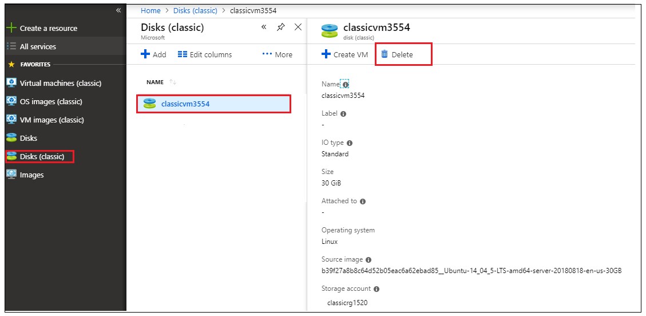Open Edit columns
This screenshot has height=316, width=646.
[x=205, y=54]
